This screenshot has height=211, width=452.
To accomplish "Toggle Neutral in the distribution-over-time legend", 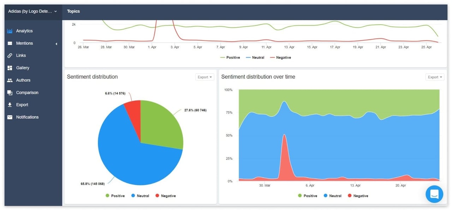I will pyautogui.click(x=332, y=196).
